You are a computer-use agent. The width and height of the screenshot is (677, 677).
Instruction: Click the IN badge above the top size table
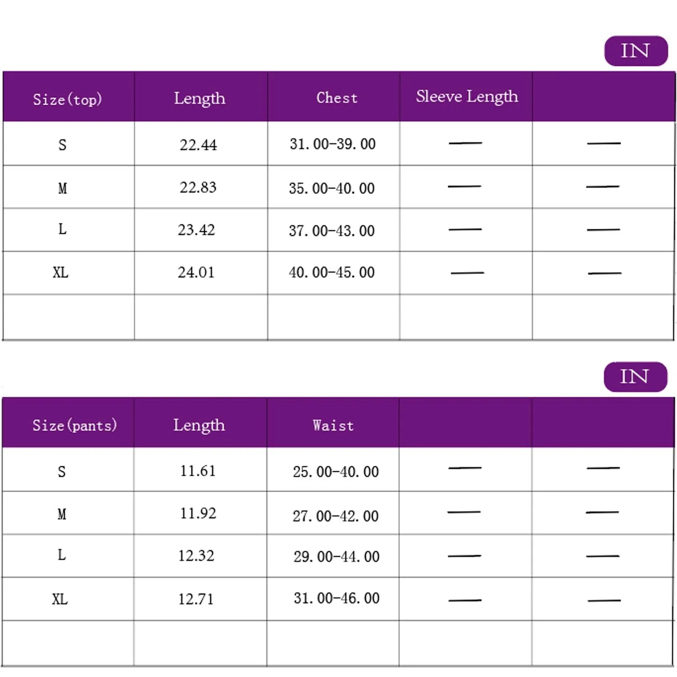635,51
